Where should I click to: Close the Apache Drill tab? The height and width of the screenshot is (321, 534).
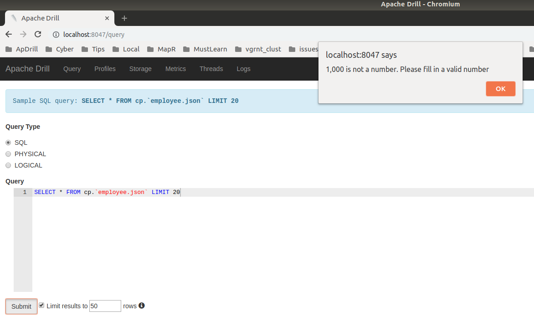(x=107, y=18)
